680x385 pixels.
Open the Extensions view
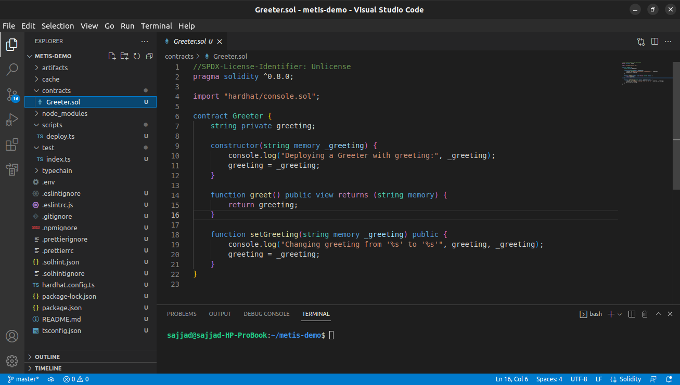point(12,145)
